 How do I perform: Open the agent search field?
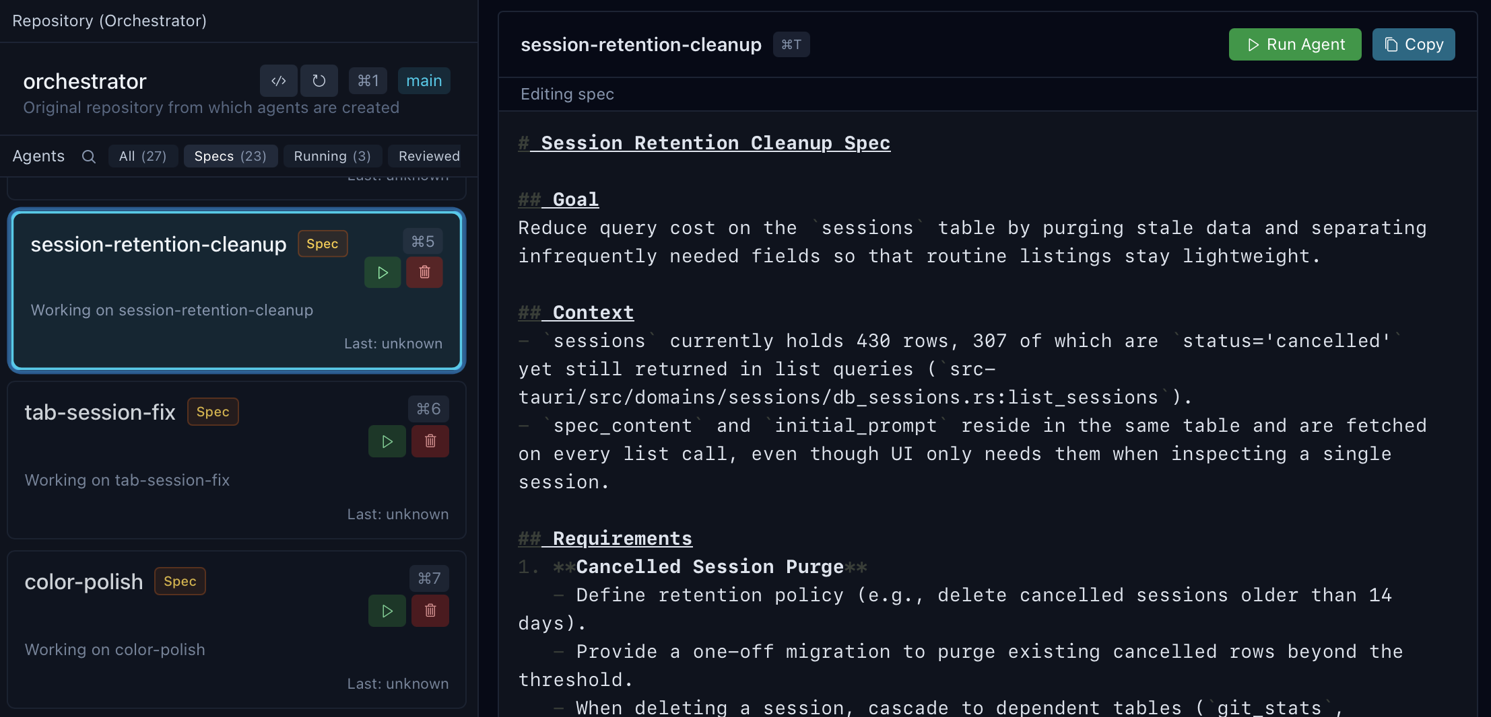[x=88, y=156]
